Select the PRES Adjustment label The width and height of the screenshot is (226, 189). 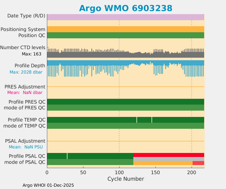[25, 87]
